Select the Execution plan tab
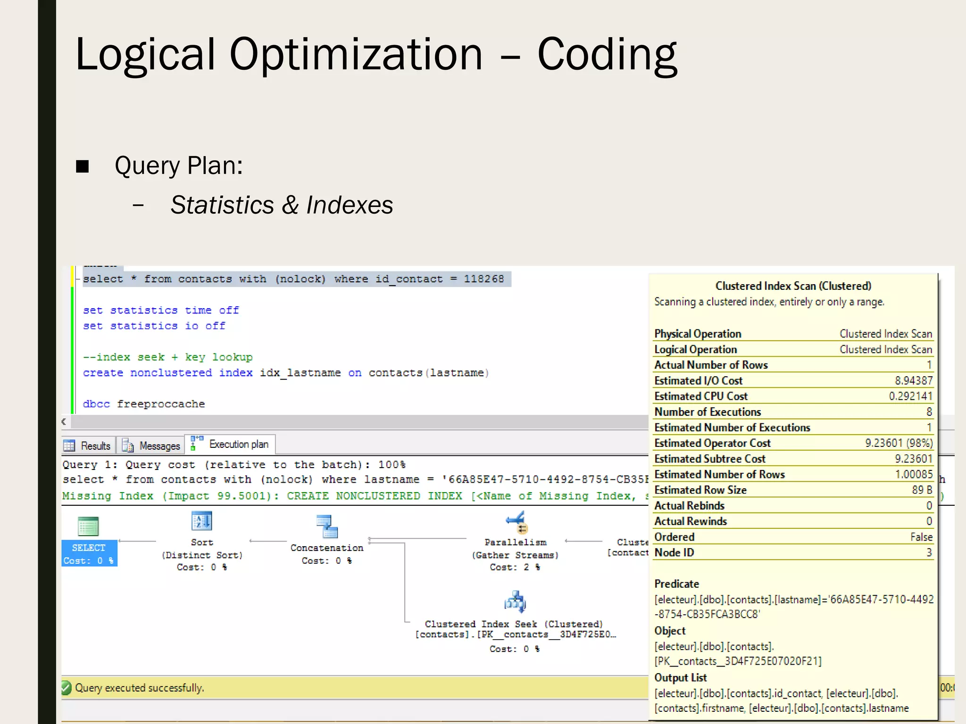Viewport: 966px width, 724px height. pyautogui.click(x=238, y=444)
